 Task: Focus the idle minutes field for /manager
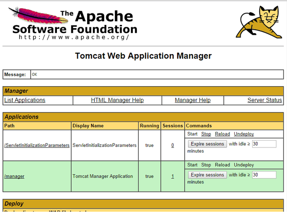[x=264, y=175]
